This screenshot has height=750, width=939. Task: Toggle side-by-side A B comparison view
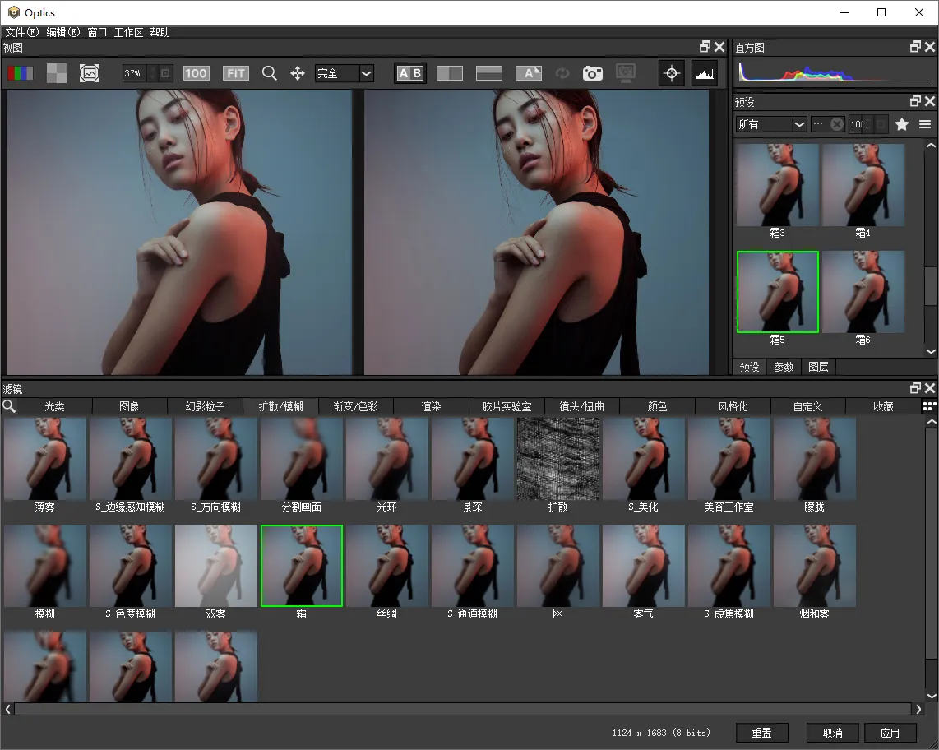click(x=409, y=73)
